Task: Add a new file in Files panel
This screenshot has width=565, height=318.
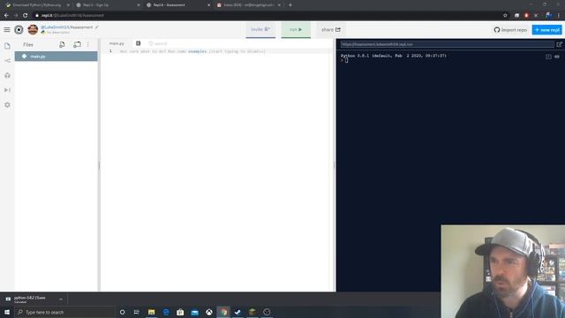Action: click(62, 44)
